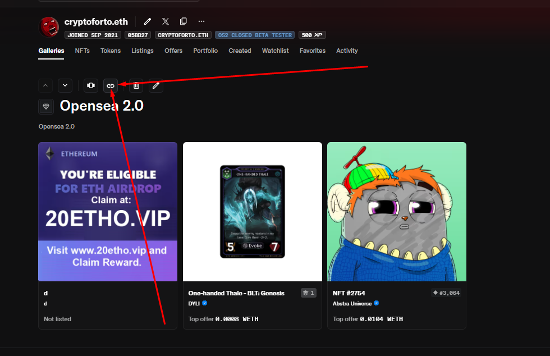The width and height of the screenshot is (550, 356).
Task: Open the Abstra Universe collection link
Action: pos(352,303)
